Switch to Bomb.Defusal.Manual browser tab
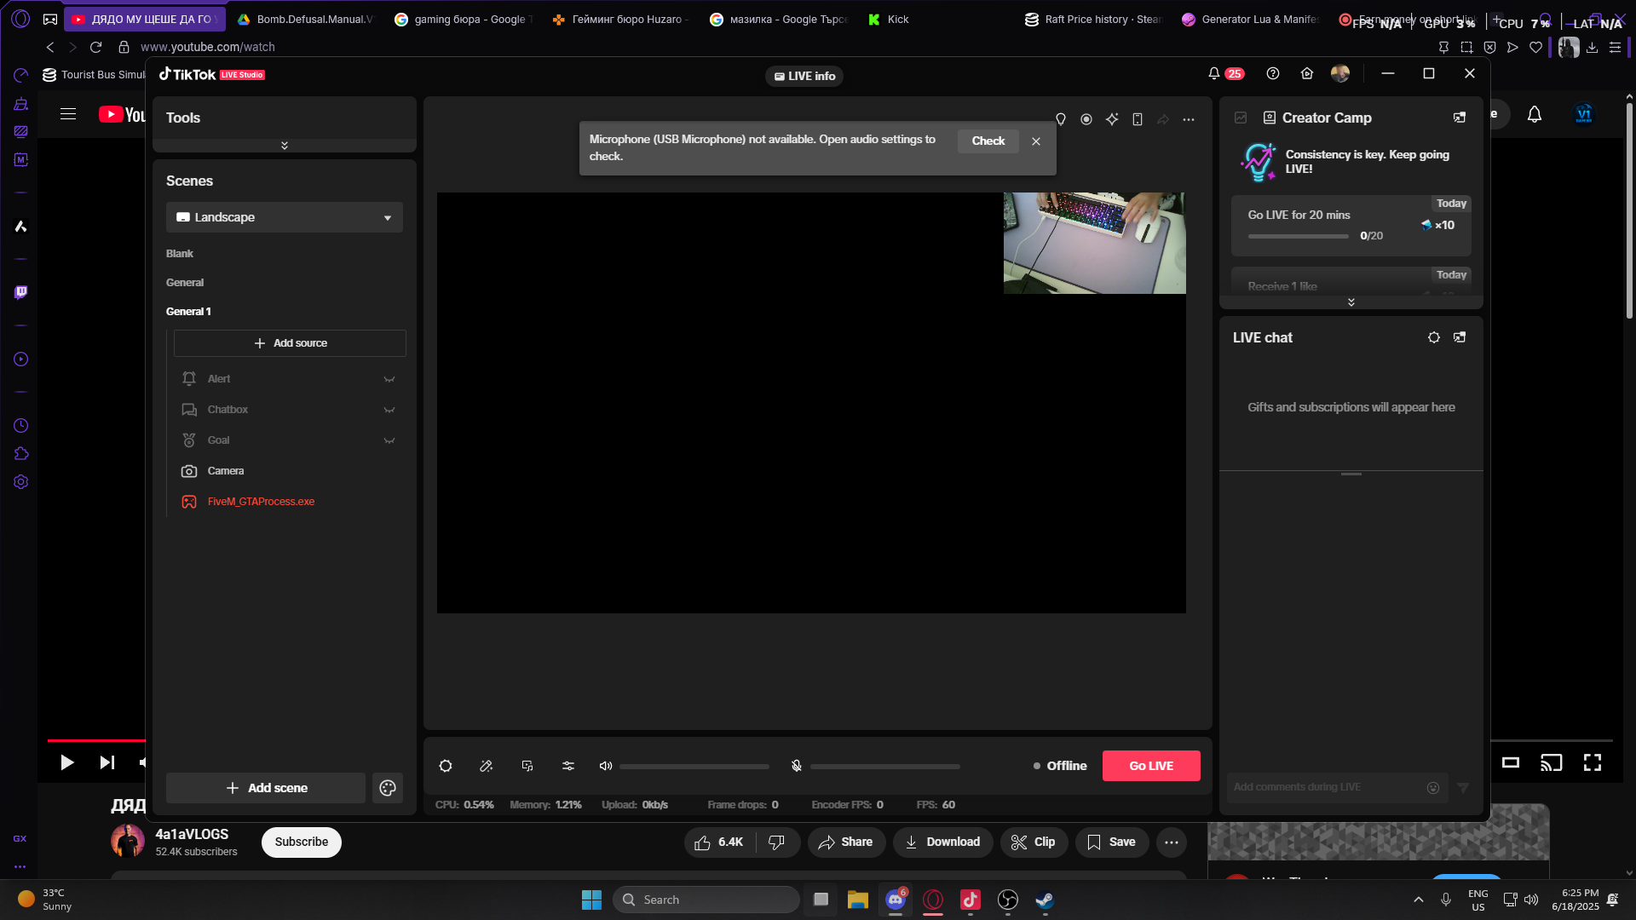 click(305, 20)
